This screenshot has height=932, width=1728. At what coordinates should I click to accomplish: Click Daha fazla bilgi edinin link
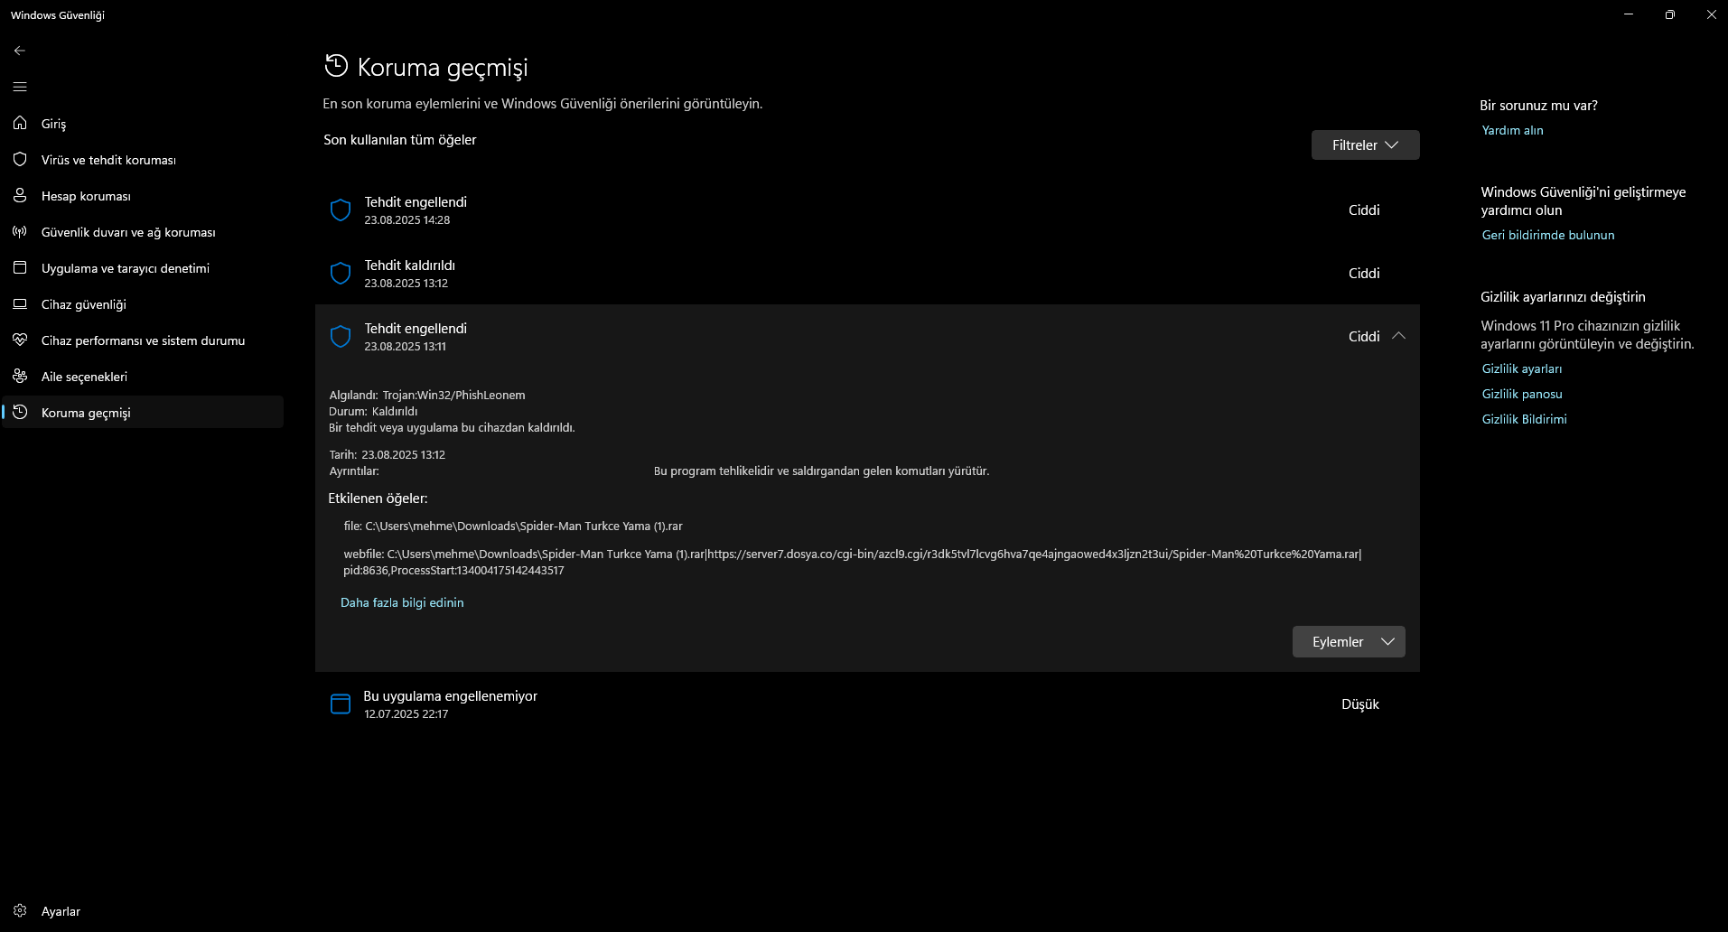pos(402,602)
